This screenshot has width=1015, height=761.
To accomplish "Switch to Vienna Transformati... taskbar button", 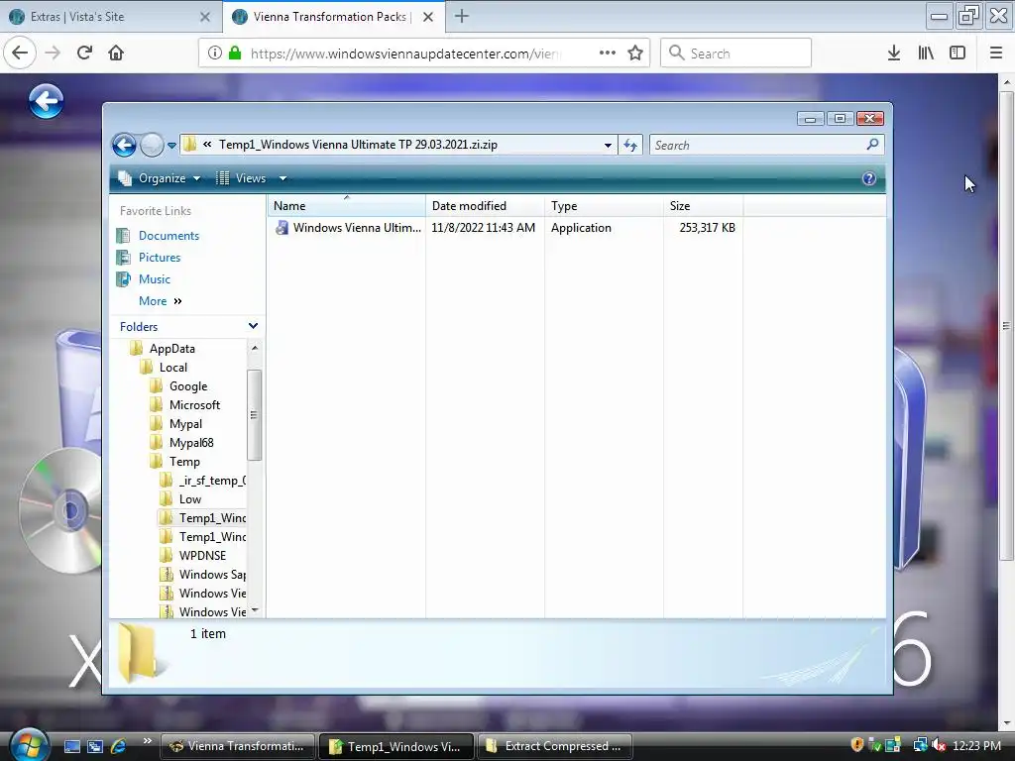I will point(238,746).
